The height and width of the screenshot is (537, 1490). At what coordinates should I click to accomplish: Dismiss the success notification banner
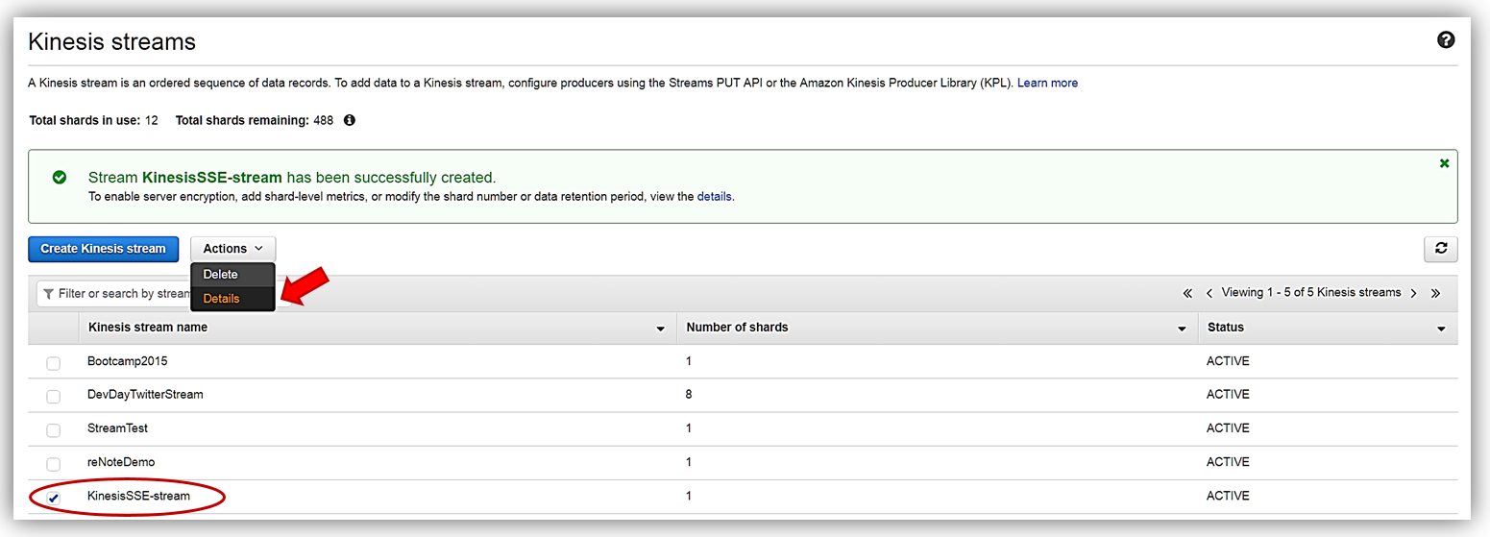pyautogui.click(x=1444, y=164)
